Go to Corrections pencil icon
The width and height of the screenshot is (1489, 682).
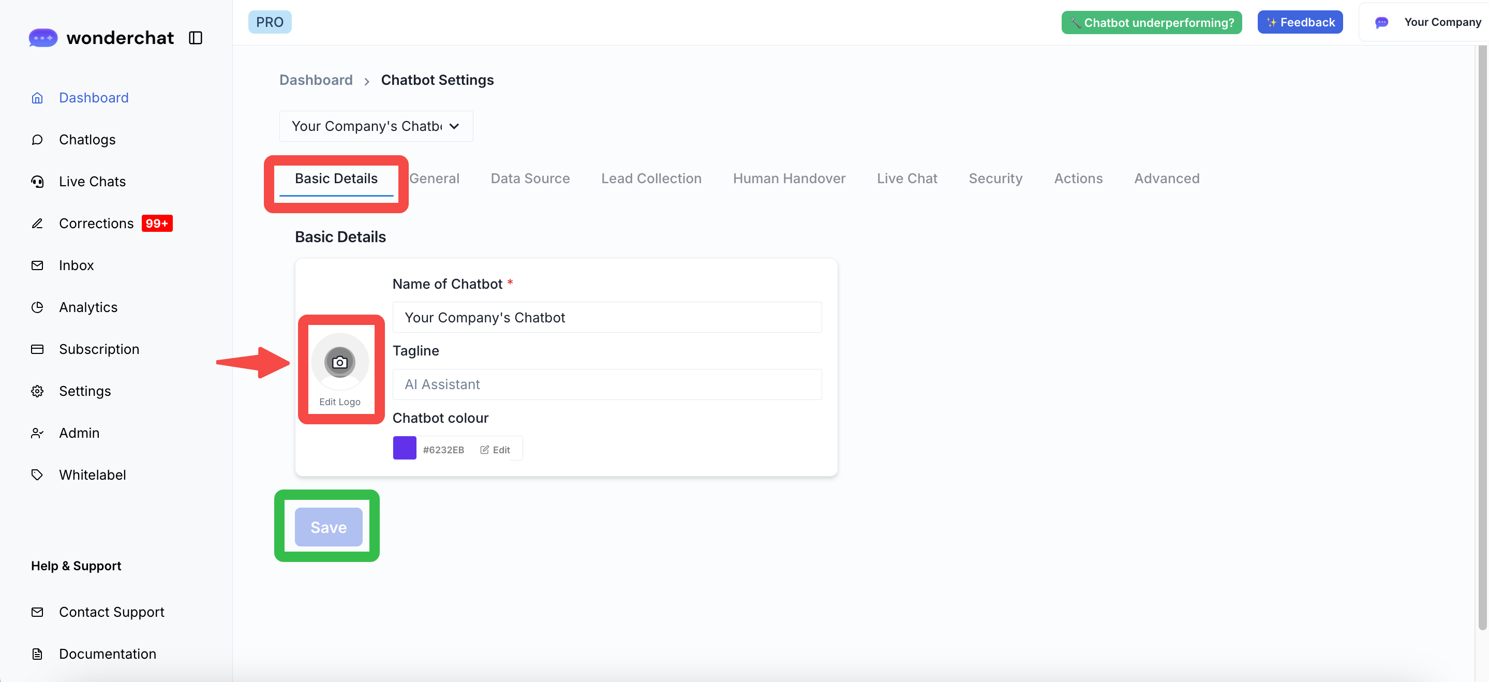pos(38,224)
